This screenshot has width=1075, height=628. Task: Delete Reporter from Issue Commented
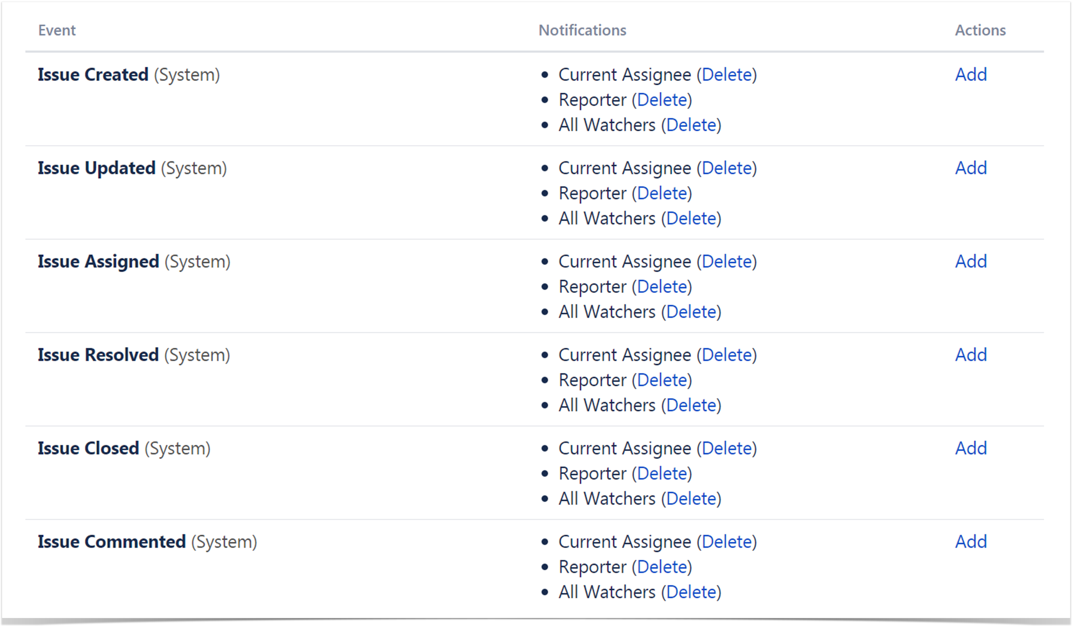click(662, 566)
